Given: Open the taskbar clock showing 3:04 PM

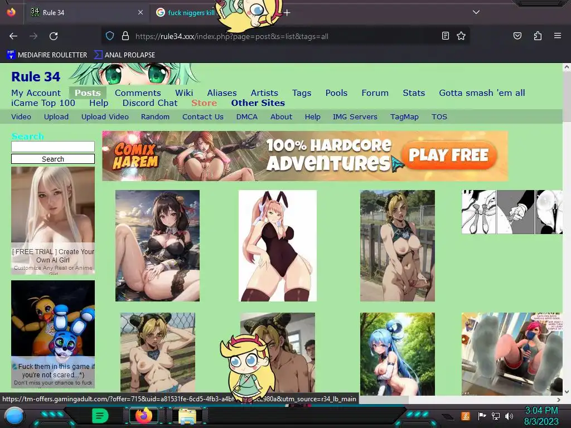Looking at the screenshot, I should 541,416.
